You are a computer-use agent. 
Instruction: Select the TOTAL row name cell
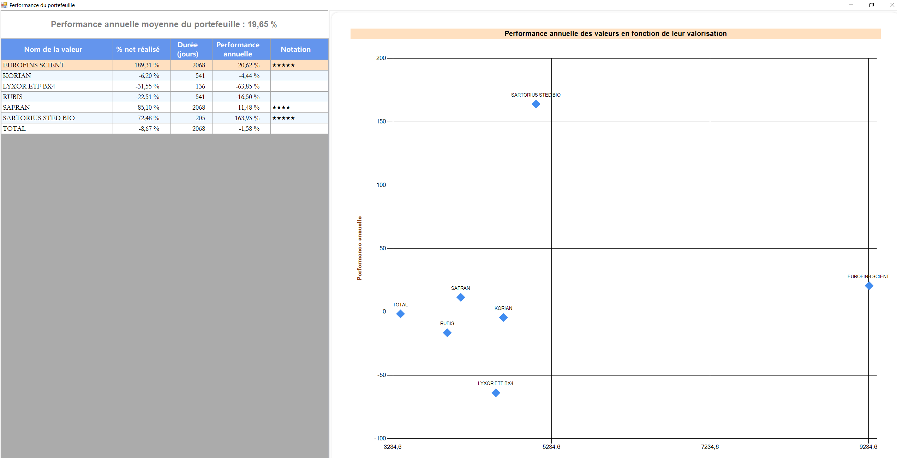pyautogui.click(x=57, y=129)
